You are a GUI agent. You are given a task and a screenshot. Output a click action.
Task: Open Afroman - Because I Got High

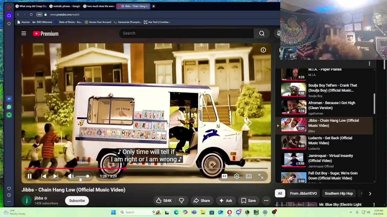325,108
